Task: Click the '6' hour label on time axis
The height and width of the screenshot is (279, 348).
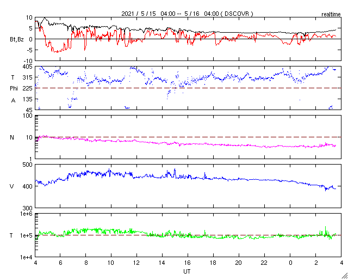Action: click(x=60, y=263)
